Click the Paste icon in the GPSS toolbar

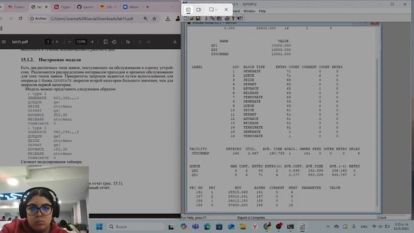[219, 19]
